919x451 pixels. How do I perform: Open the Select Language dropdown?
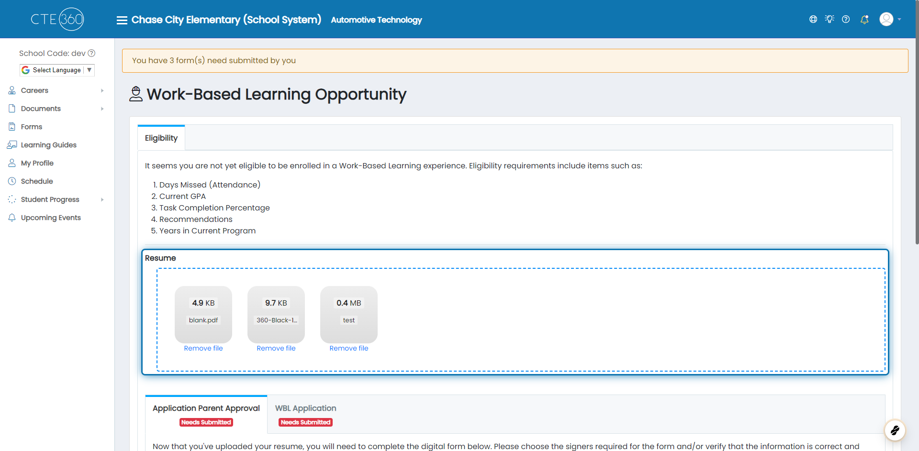coord(57,70)
